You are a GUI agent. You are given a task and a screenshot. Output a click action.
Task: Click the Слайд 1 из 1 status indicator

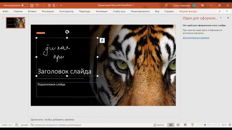[7, 125]
